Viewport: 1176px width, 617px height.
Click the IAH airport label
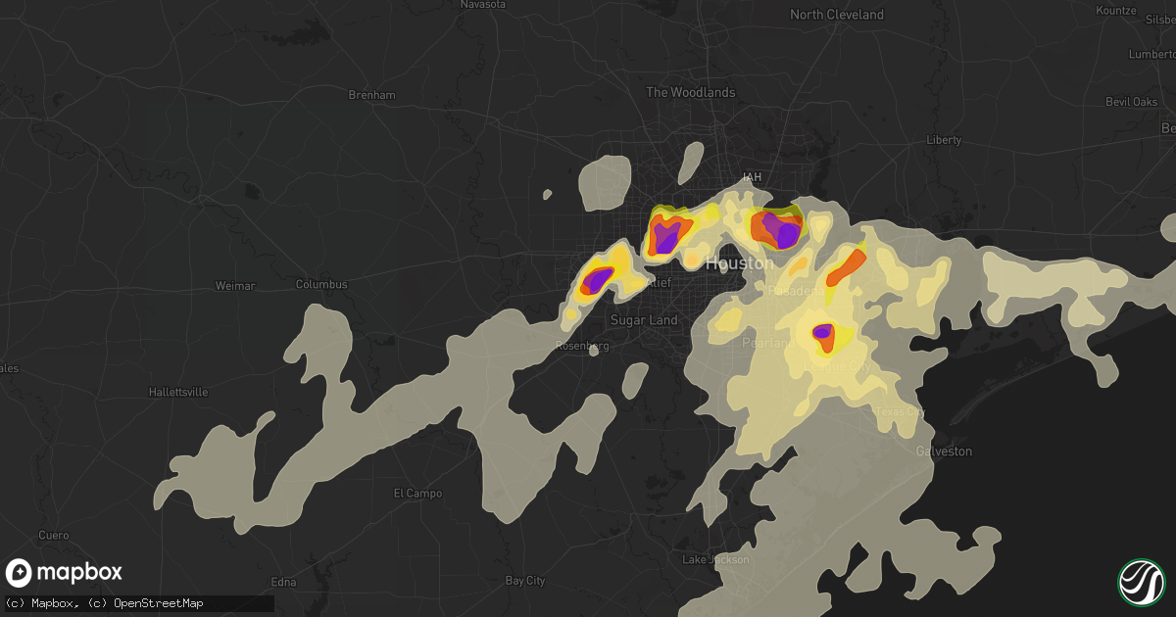click(752, 177)
